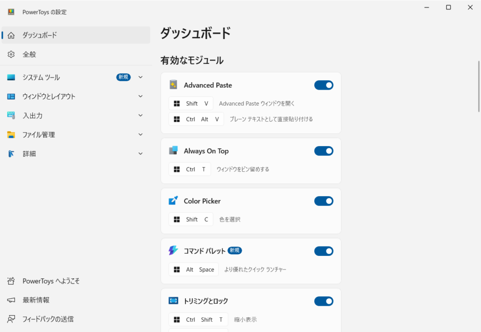Image resolution: width=481 pixels, height=332 pixels.
Task: Open トリミングとロック module title
Action: pyautogui.click(x=206, y=301)
